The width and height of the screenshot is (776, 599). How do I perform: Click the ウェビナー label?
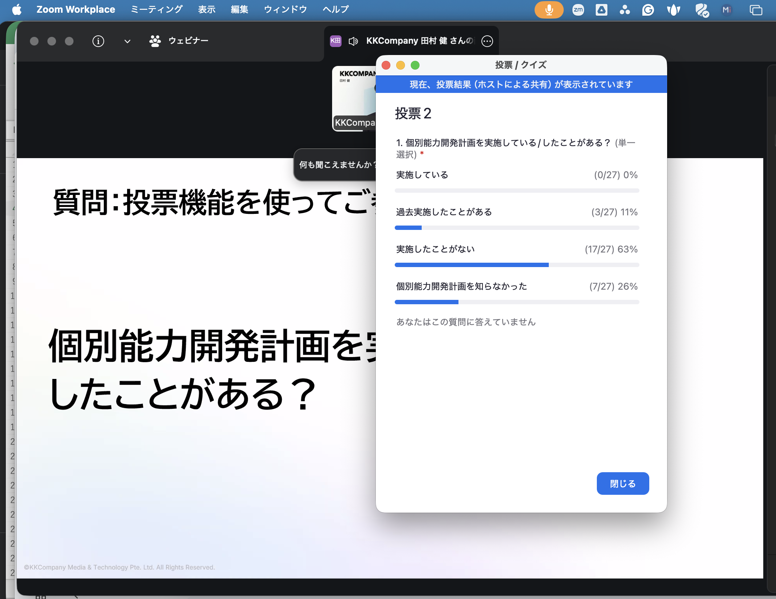pyautogui.click(x=189, y=41)
